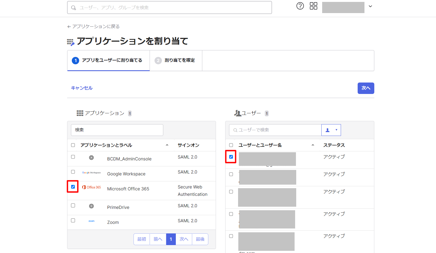The image size is (436, 253).
Task: Go to the 最後 page in pagination
Action: click(200, 239)
